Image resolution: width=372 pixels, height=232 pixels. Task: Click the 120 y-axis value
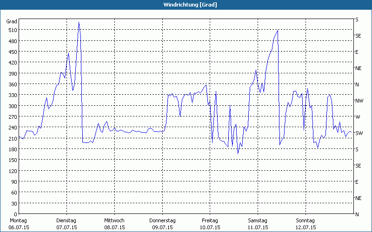pos(13,171)
